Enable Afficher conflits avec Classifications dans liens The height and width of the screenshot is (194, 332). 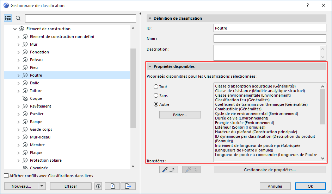[6, 176]
